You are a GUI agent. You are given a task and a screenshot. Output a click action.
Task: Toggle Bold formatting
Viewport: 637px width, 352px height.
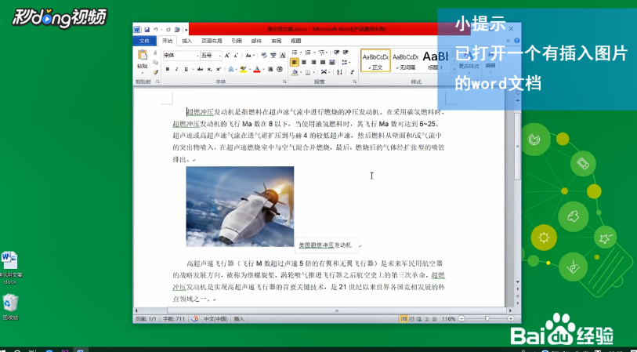point(168,69)
